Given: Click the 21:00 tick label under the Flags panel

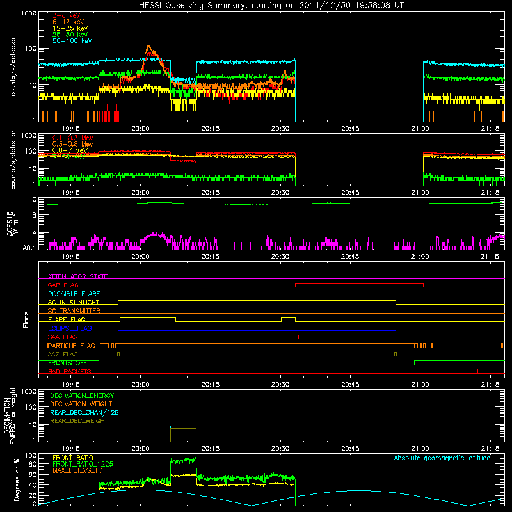Looking at the screenshot, I should point(420,385).
